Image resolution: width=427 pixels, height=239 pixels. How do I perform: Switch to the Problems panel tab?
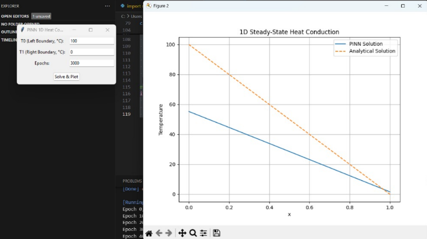pyautogui.click(x=132, y=181)
